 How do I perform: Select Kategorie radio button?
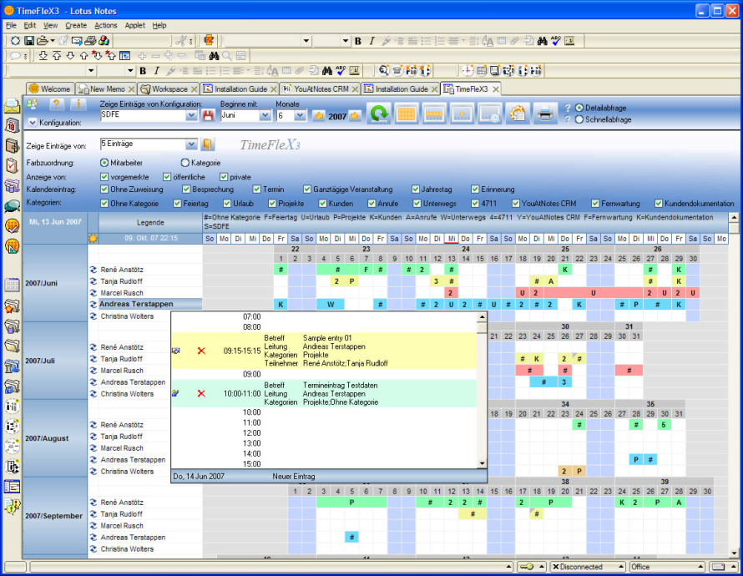pyautogui.click(x=185, y=163)
